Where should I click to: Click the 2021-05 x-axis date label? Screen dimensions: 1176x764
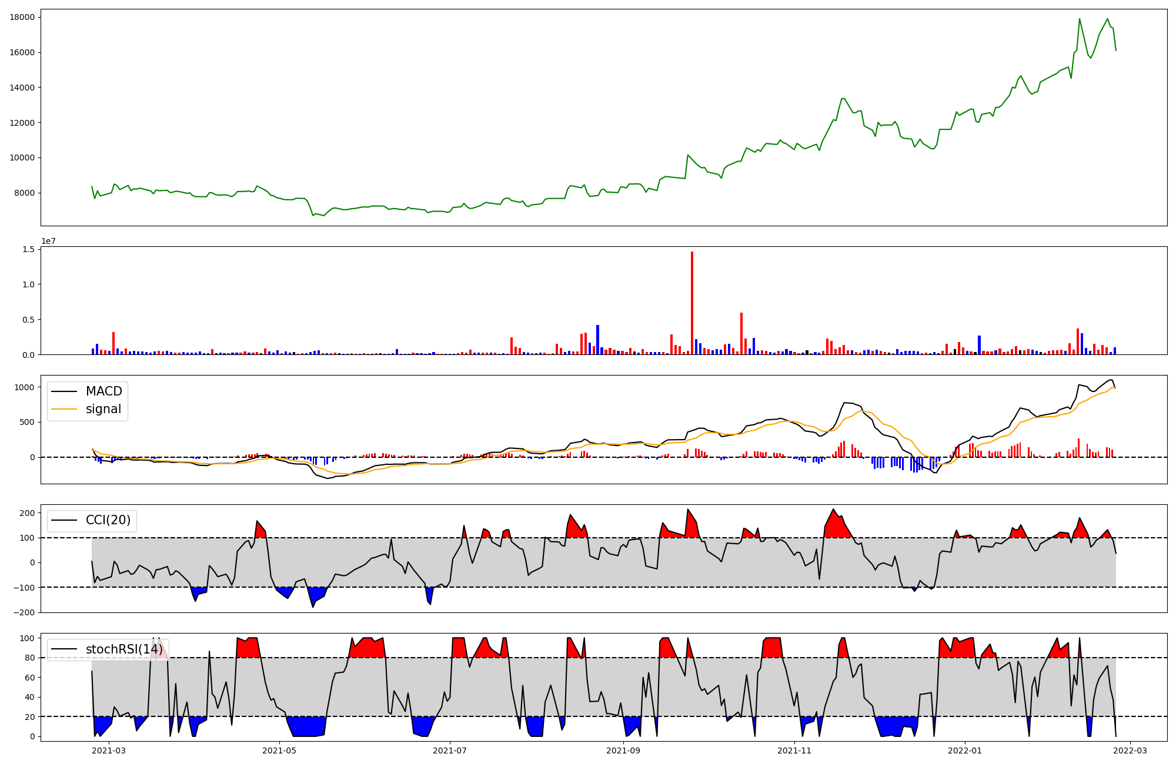pyautogui.click(x=279, y=750)
